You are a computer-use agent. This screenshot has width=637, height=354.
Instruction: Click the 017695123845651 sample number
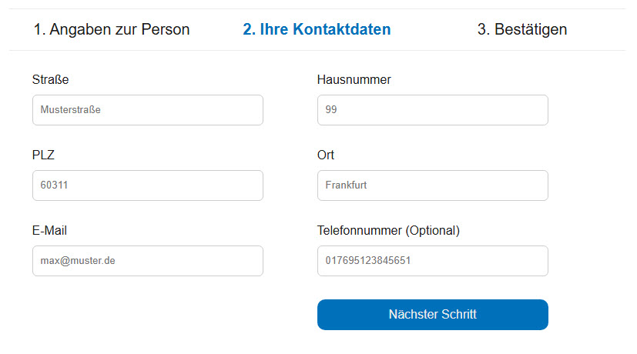point(368,261)
